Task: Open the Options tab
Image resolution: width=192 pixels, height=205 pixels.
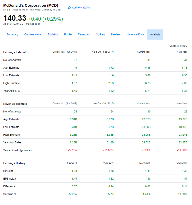Action: pos(100,34)
